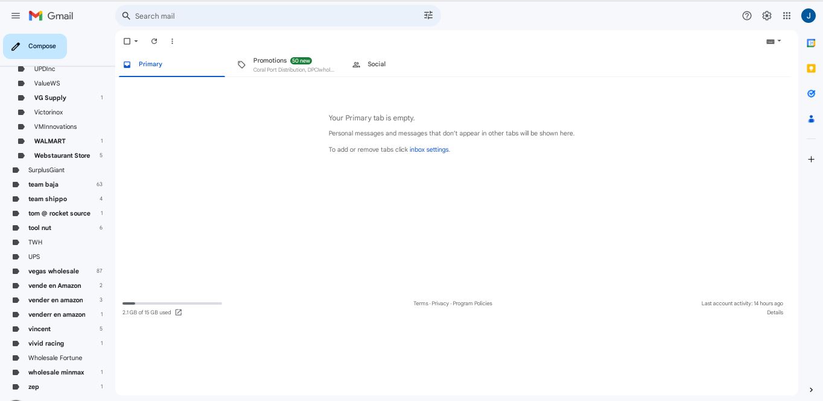Click the storage usage progress bar
Screen dimensions: 823x401
pos(172,303)
